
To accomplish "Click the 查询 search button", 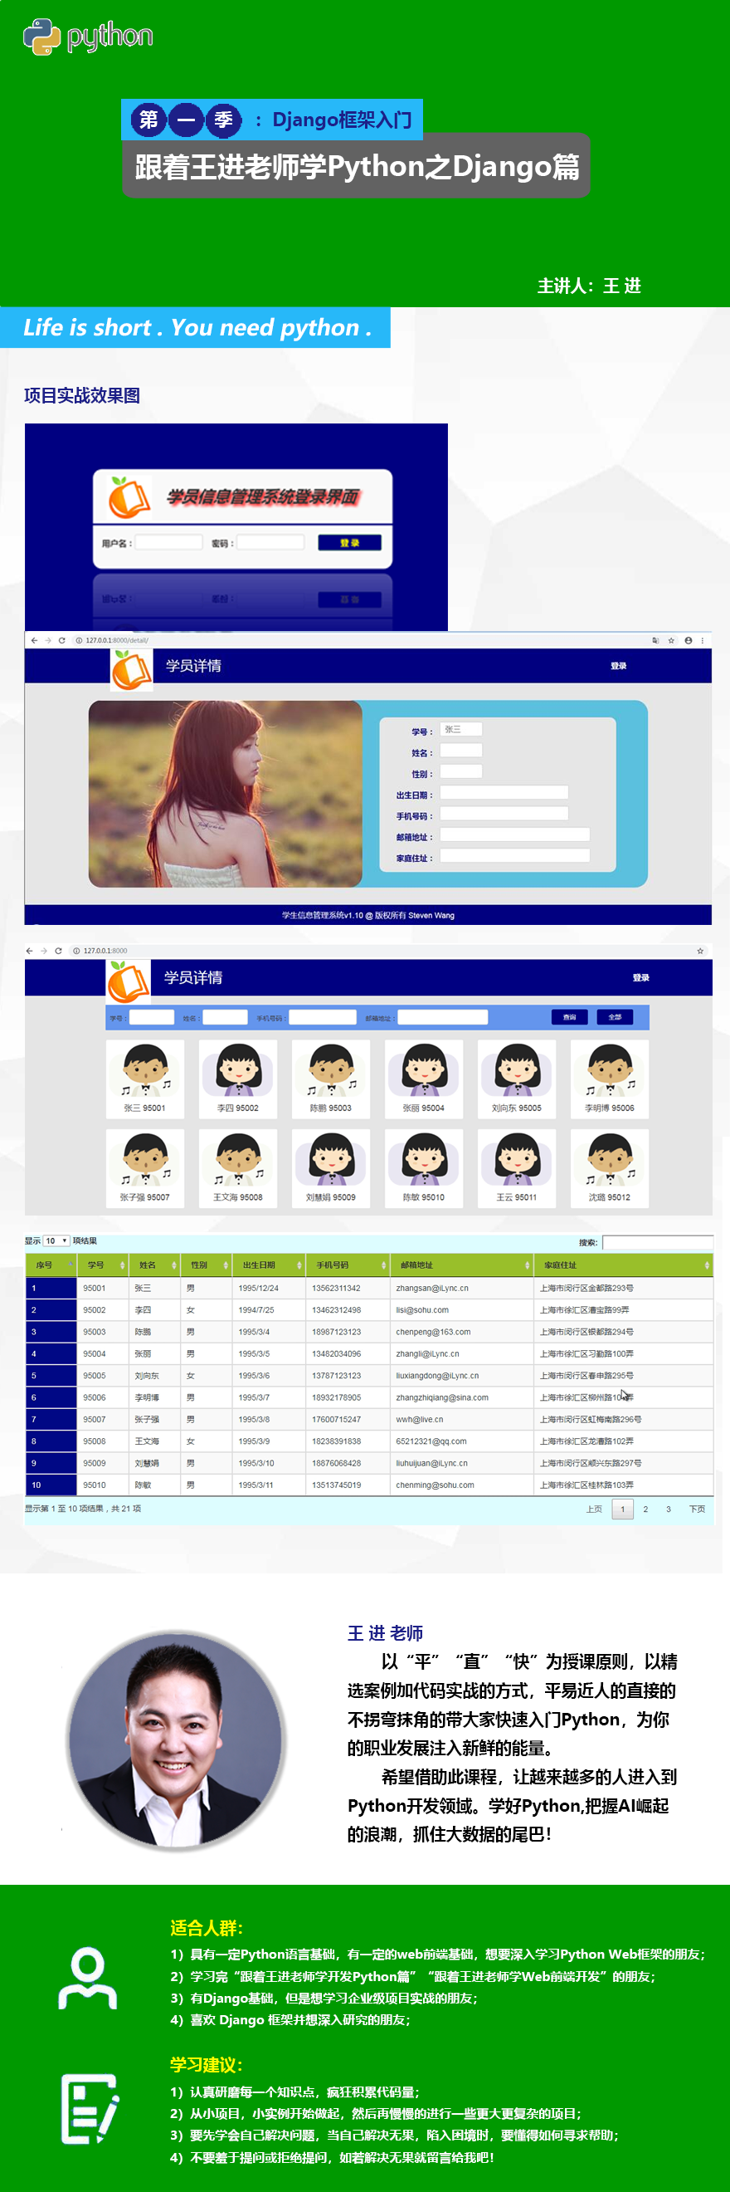I will pos(569,1017).
